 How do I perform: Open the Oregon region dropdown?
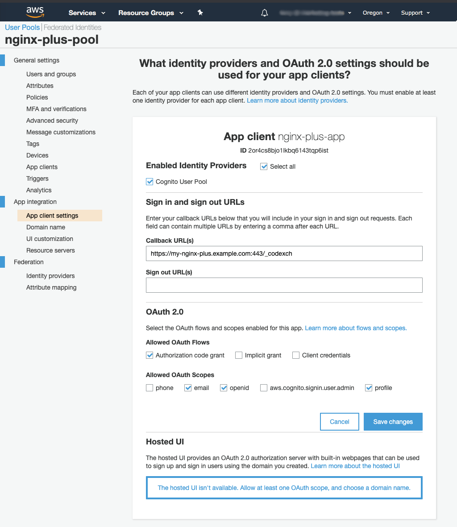pyautogui.click(x=376, y=13)
